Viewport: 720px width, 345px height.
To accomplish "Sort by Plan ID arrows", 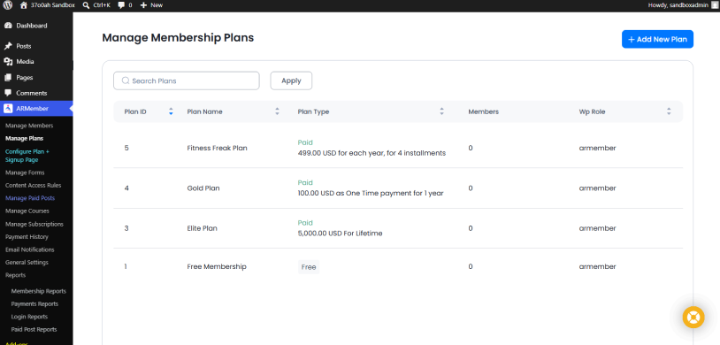I will [x=171, y=111].
